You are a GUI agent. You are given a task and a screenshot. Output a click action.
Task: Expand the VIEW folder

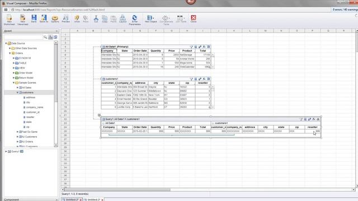click(x=13, y=68)
